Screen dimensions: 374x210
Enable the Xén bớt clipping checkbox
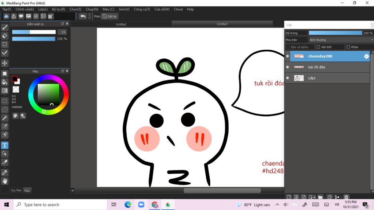pos(318,47)
